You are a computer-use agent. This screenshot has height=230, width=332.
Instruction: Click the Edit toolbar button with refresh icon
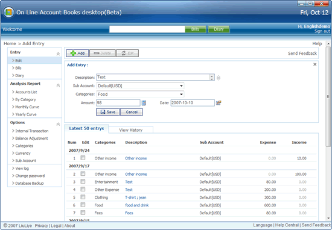pyautogui.click(x=127, y=53)
